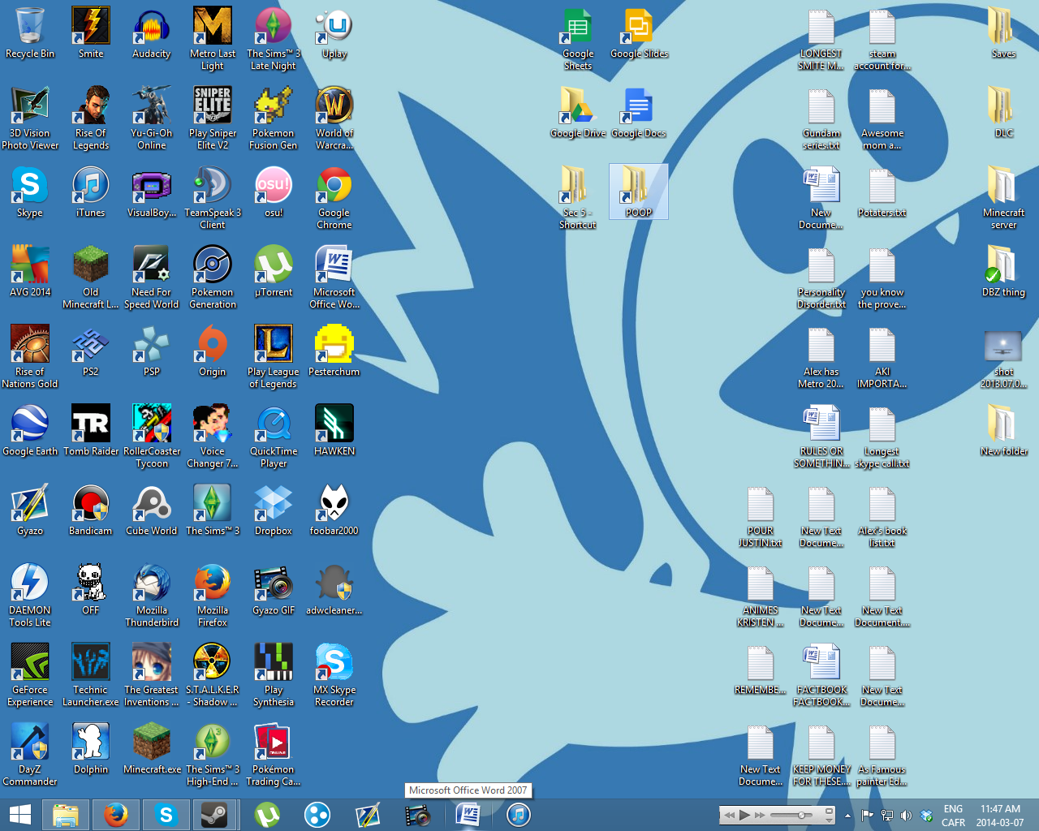
Task: Select the Bandicam icon
Action: point(91,510)
